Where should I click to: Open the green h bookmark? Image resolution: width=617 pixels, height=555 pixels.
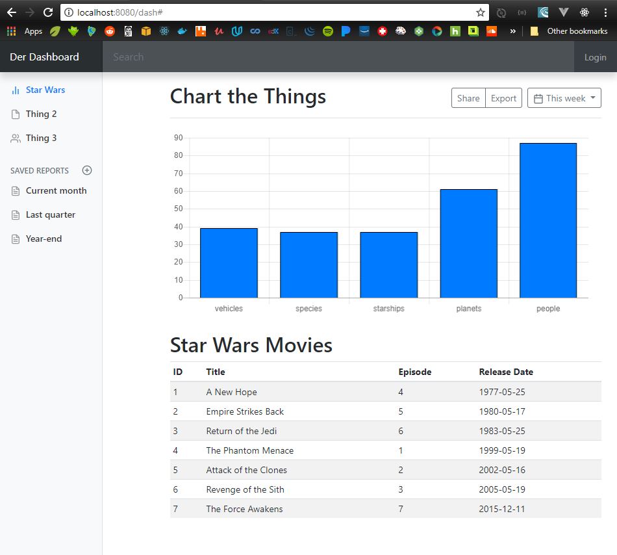click(x=455, y=31)
